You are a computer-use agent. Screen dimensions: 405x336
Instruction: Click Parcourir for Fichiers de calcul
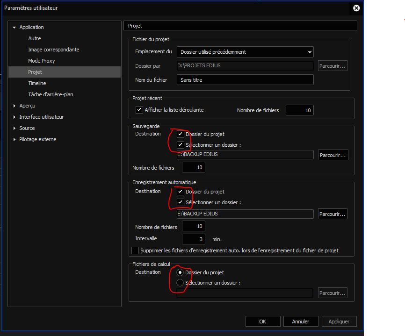pos(333,293)
